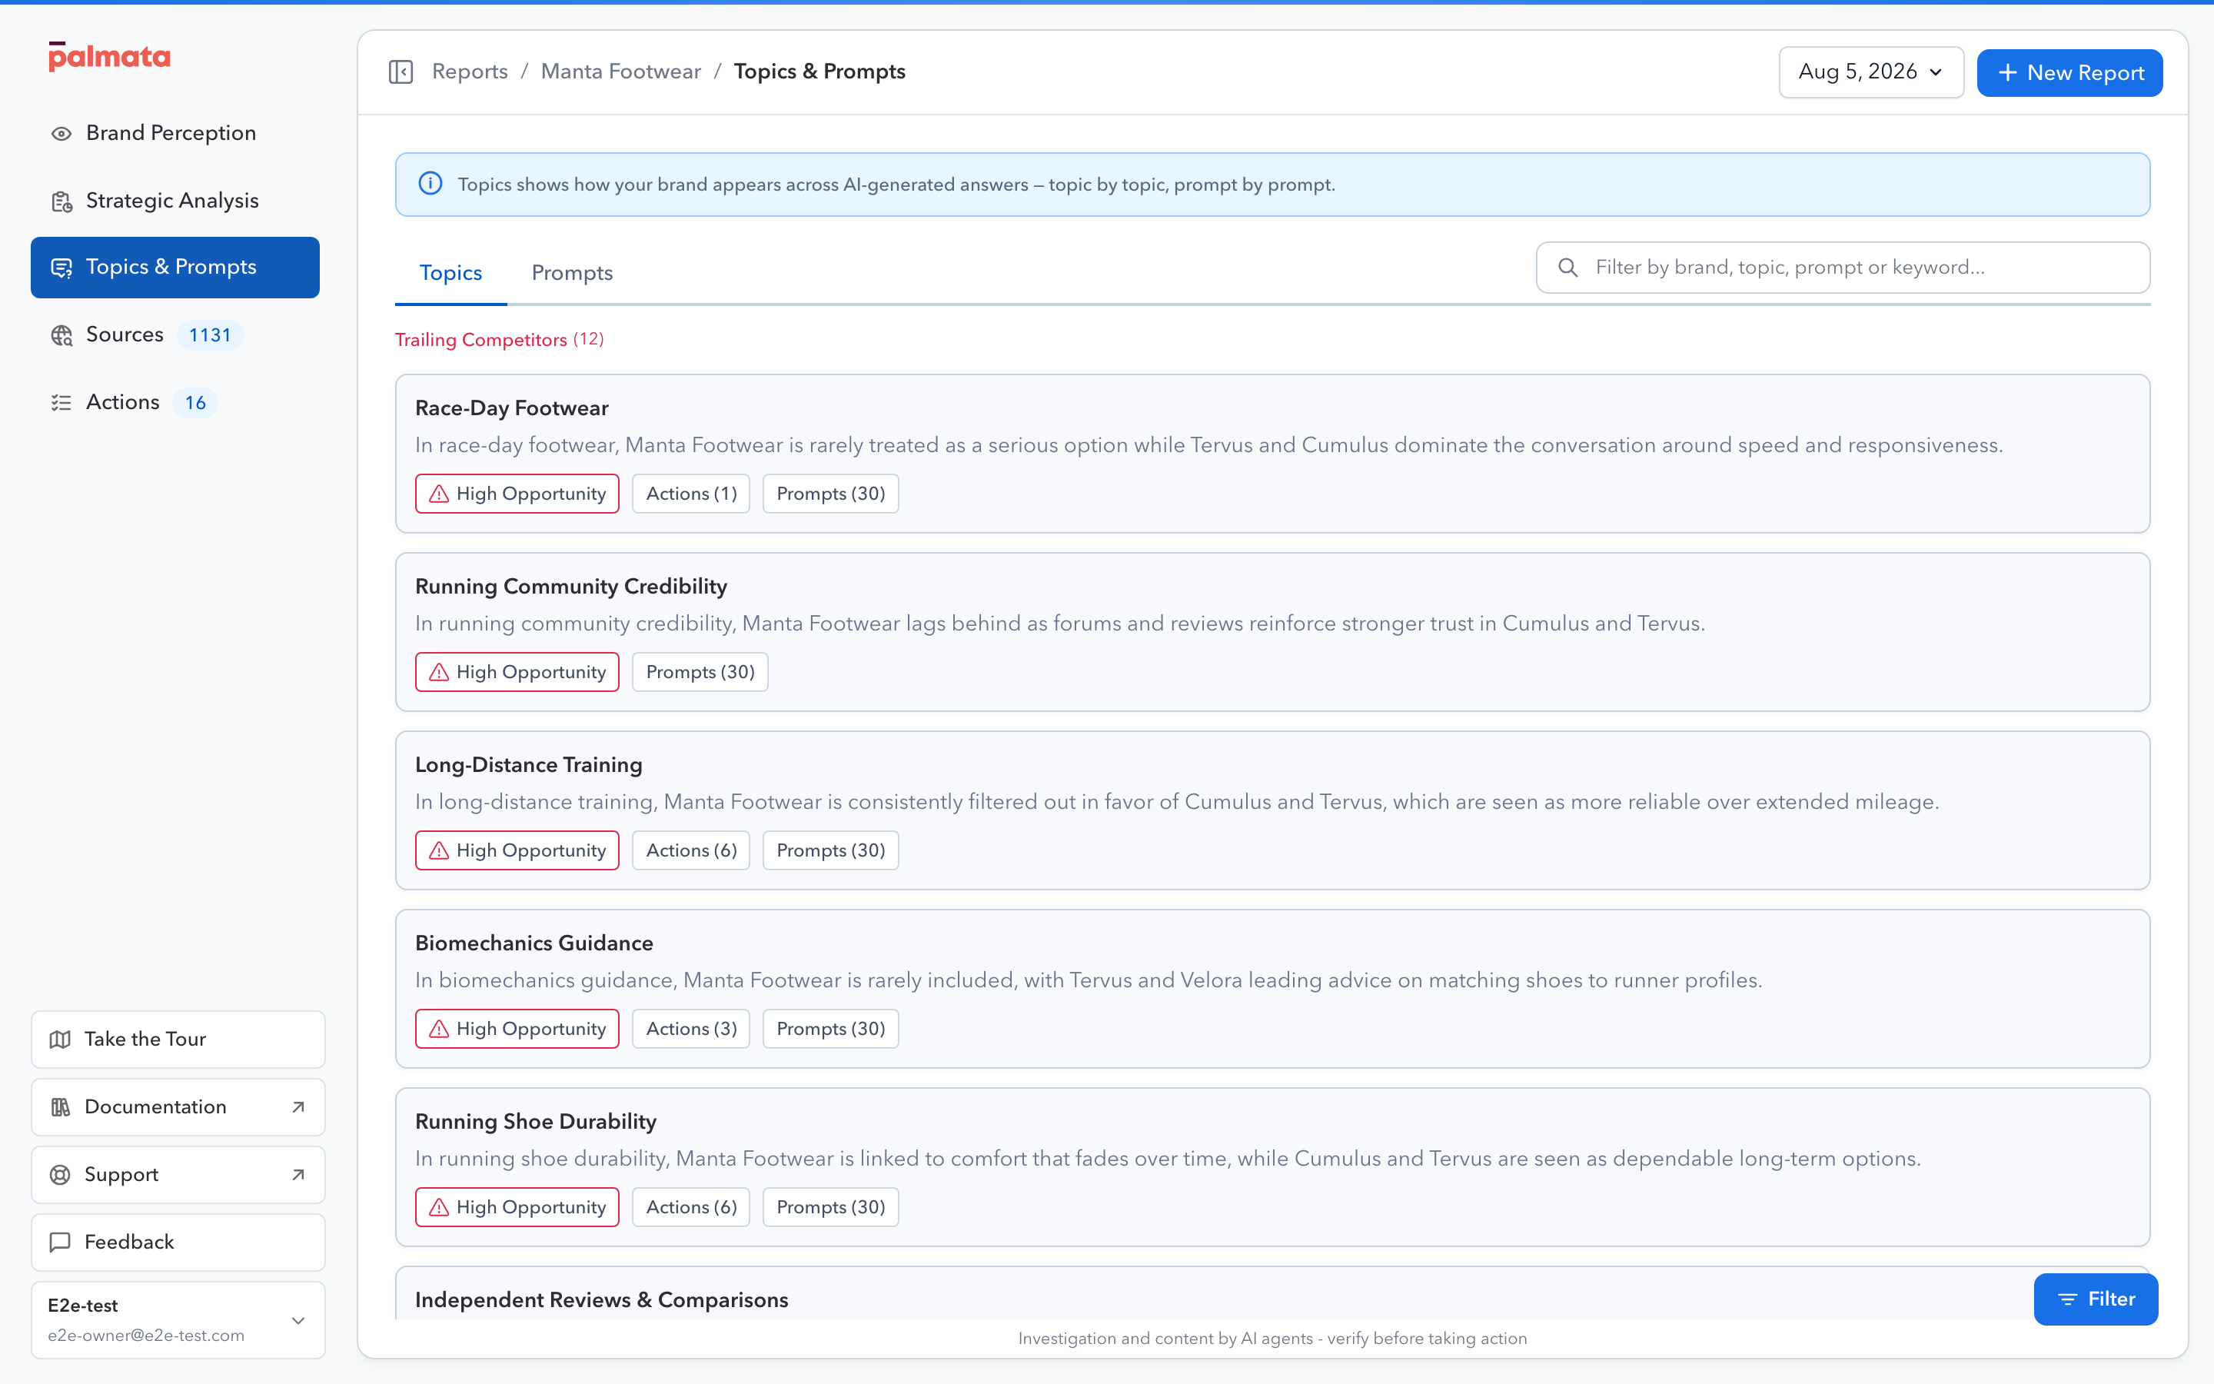Click the plus icon on New Report
Image resolution: width=2214 pixels, height=1384 pixels.
coord(2007,72)
